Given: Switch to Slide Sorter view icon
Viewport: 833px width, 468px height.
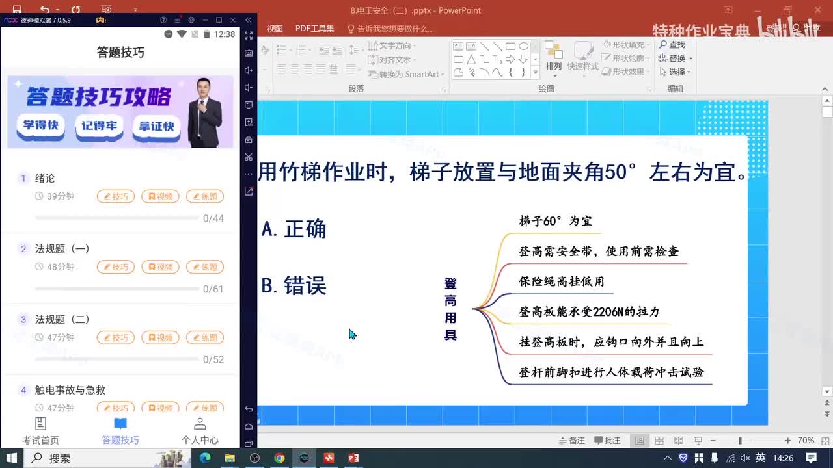Looking at the screenshot, I should point(659,441).
